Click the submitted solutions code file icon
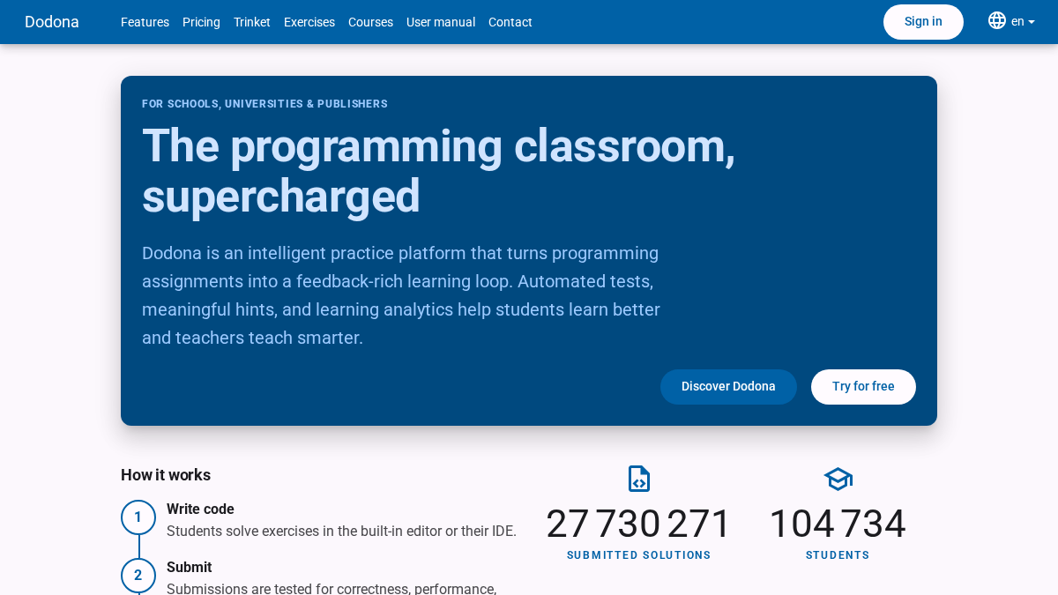1058x595 pixels. pyautogui.click(x=639, y=479)
